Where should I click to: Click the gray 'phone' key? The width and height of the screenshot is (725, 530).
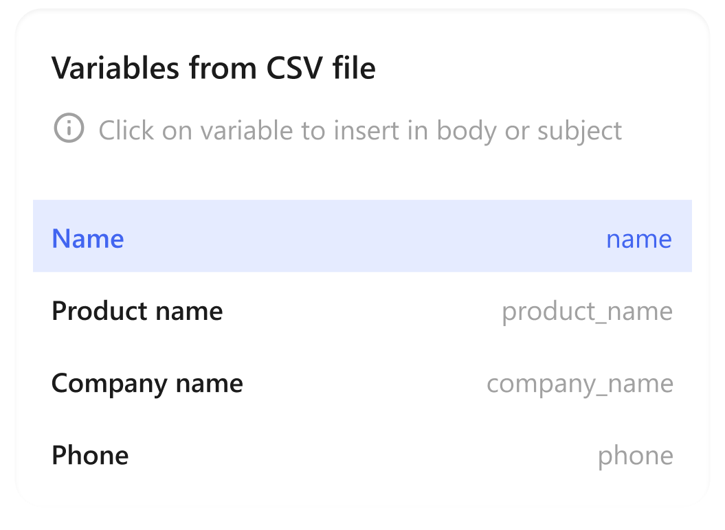tap(635, 456)
